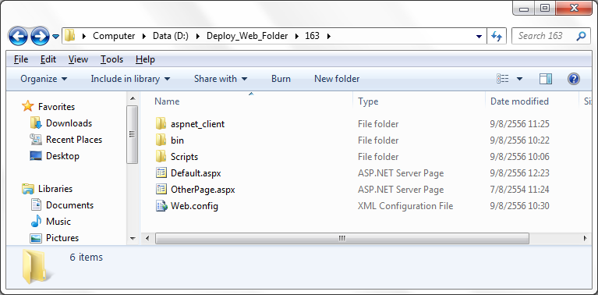Open address bar previous locations dropdown

479,36
